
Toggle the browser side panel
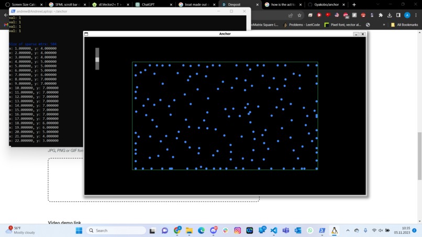[398, 15]
